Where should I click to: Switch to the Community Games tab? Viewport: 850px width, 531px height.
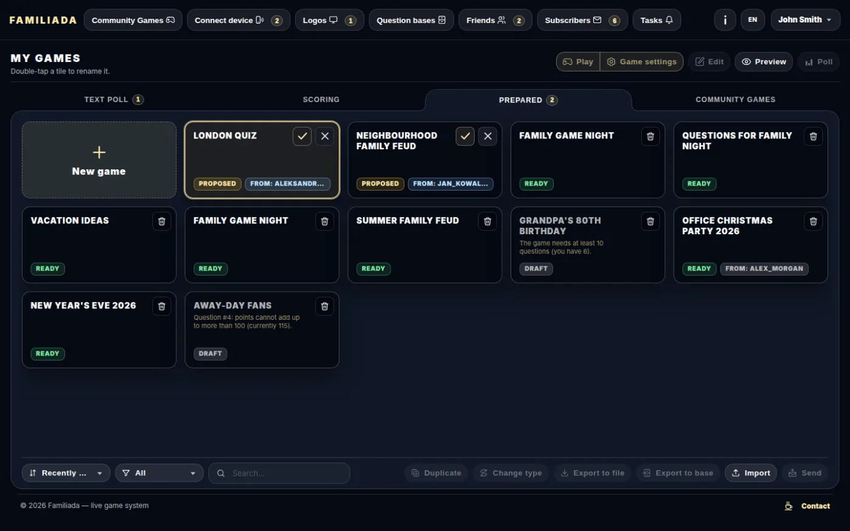pos(735,100)
